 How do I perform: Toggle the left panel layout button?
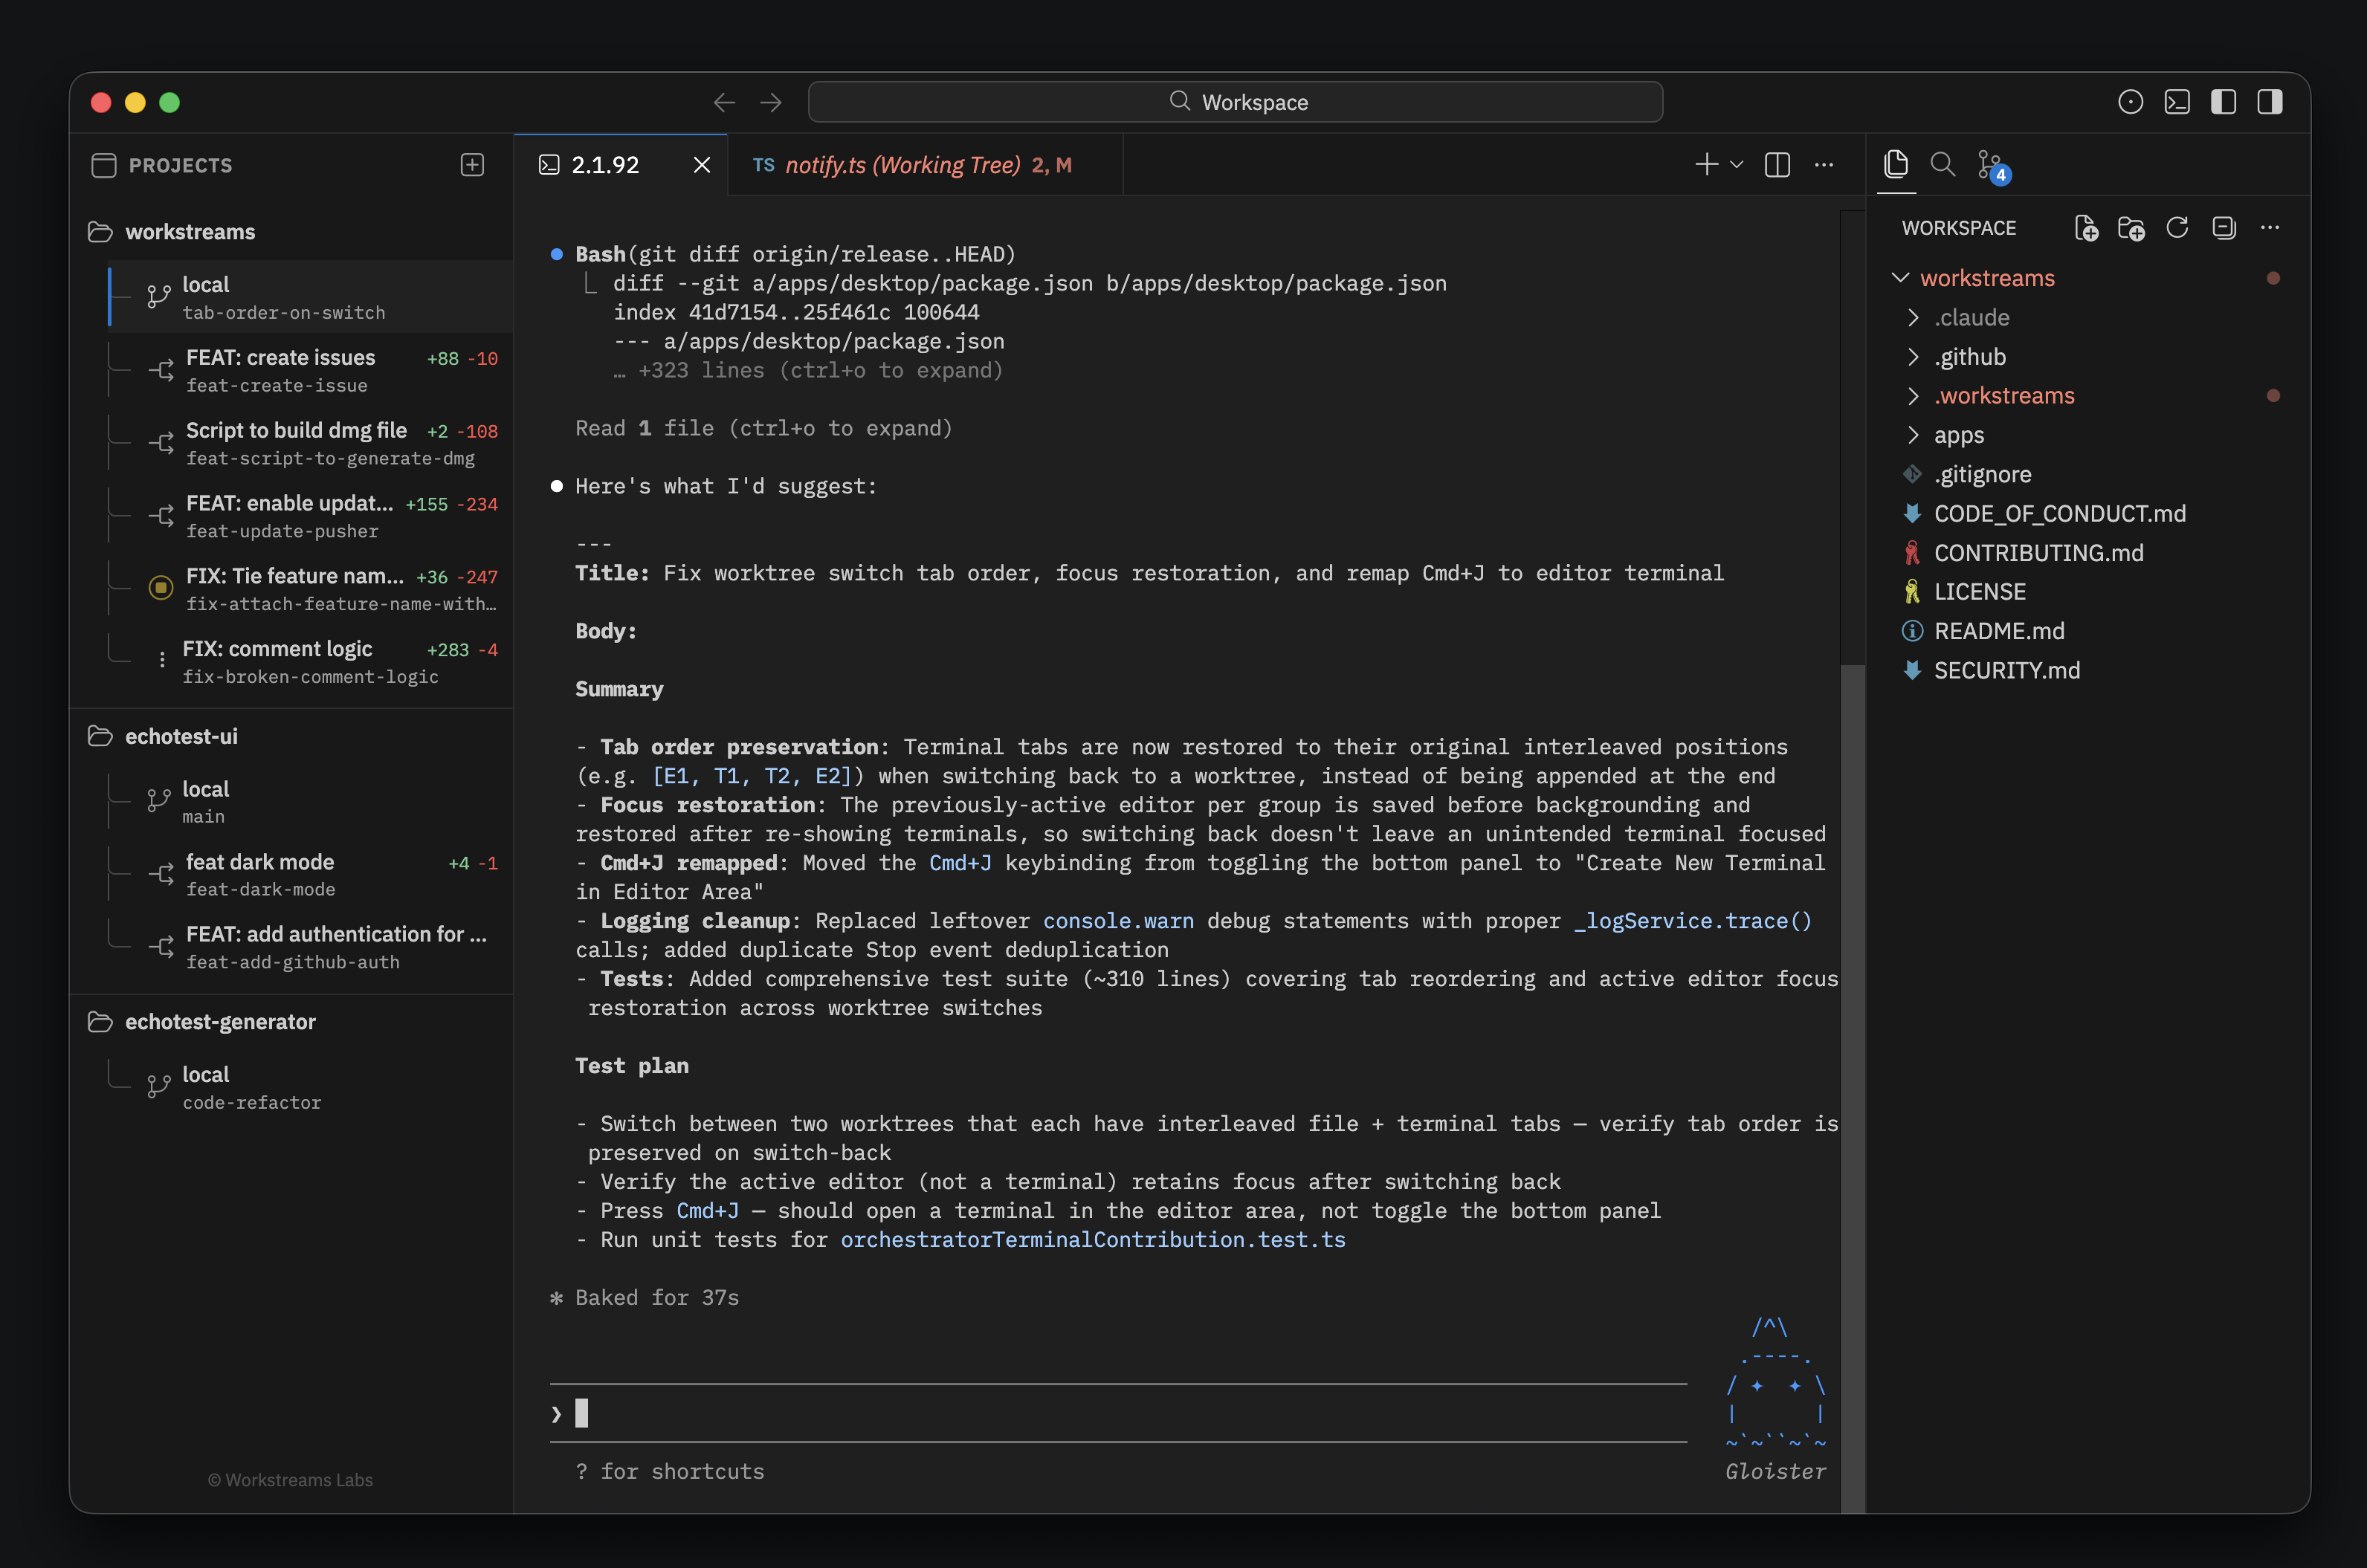click(2224, 101)
